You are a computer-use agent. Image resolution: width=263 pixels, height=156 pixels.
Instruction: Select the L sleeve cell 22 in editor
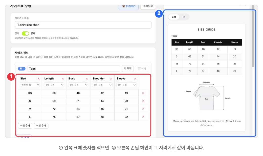[126, 117]
